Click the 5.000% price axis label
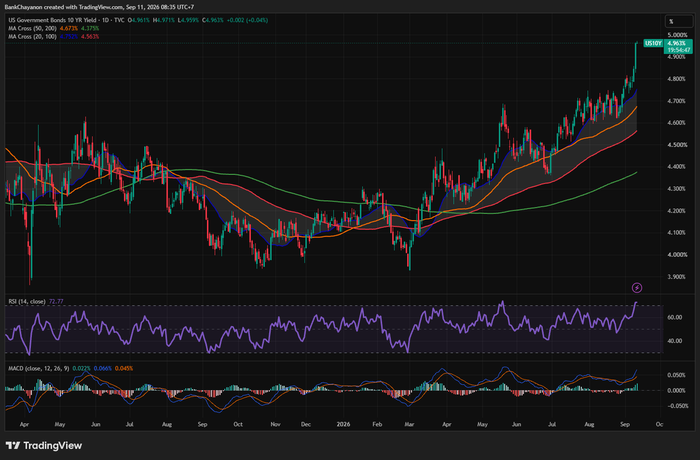 (x=677, y=35)
